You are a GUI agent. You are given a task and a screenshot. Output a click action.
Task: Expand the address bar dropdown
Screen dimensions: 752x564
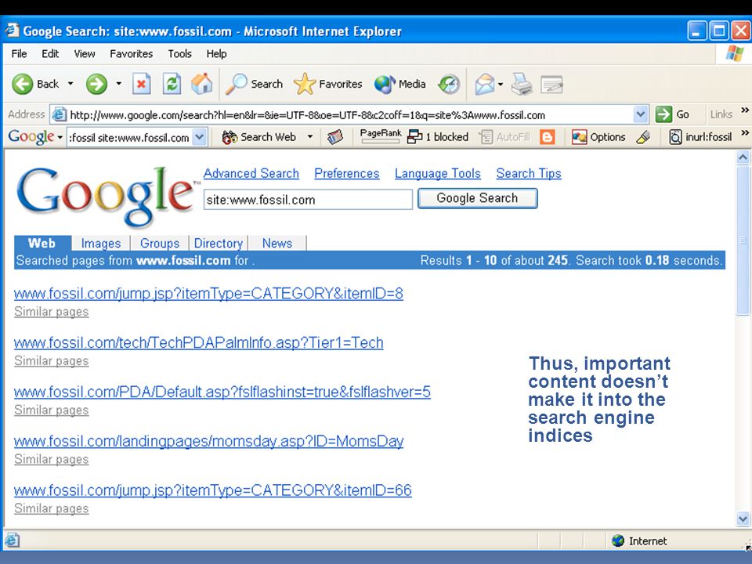click(x=640, y=114)
